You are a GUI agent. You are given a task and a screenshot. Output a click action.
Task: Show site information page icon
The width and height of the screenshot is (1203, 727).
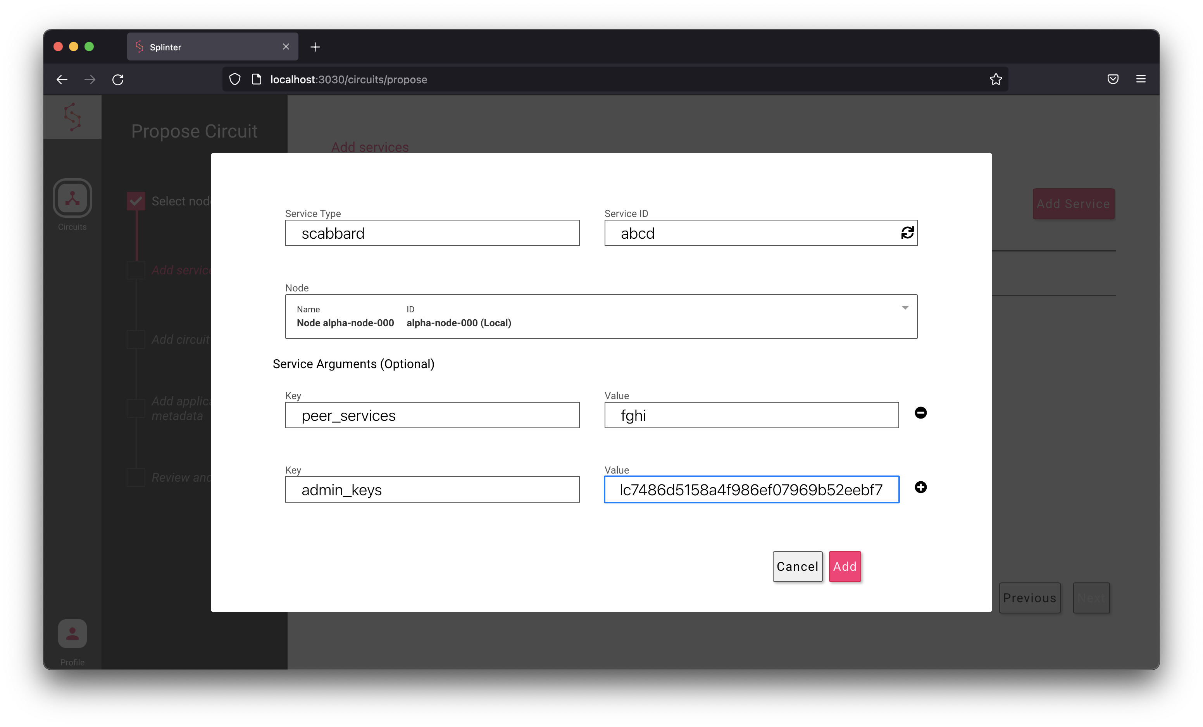[x=256, y=79]
